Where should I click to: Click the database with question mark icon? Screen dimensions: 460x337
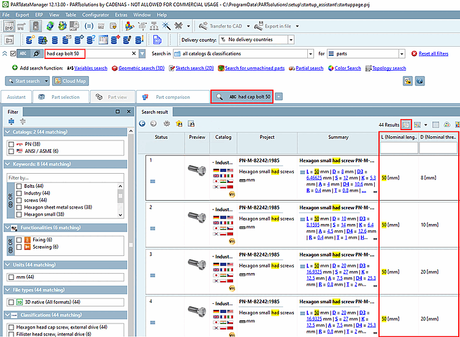pos(91,40)
